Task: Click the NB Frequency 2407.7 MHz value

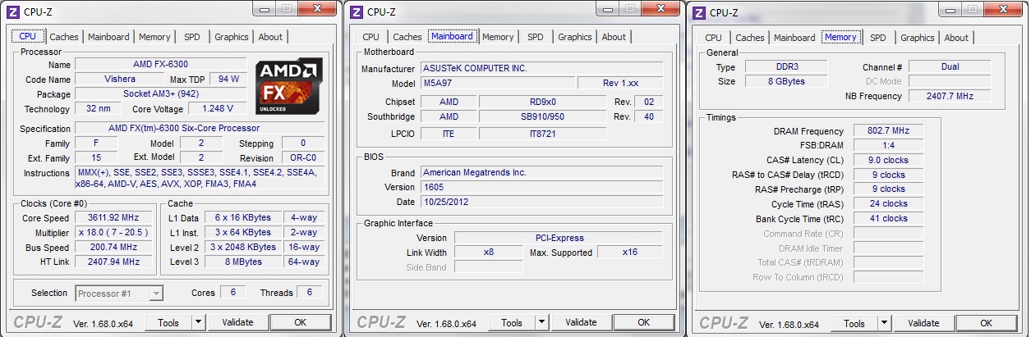Action: tap(950, 96)
